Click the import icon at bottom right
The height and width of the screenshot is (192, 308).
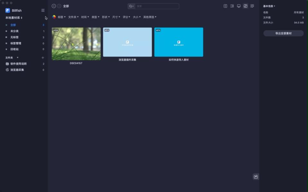[255, 176]
